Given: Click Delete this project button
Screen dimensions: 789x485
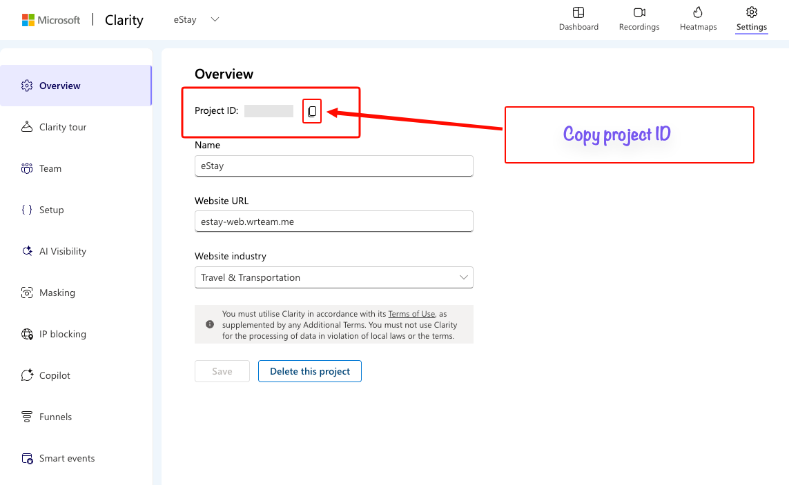Looking at the screenshot, I should pos(309,371).
